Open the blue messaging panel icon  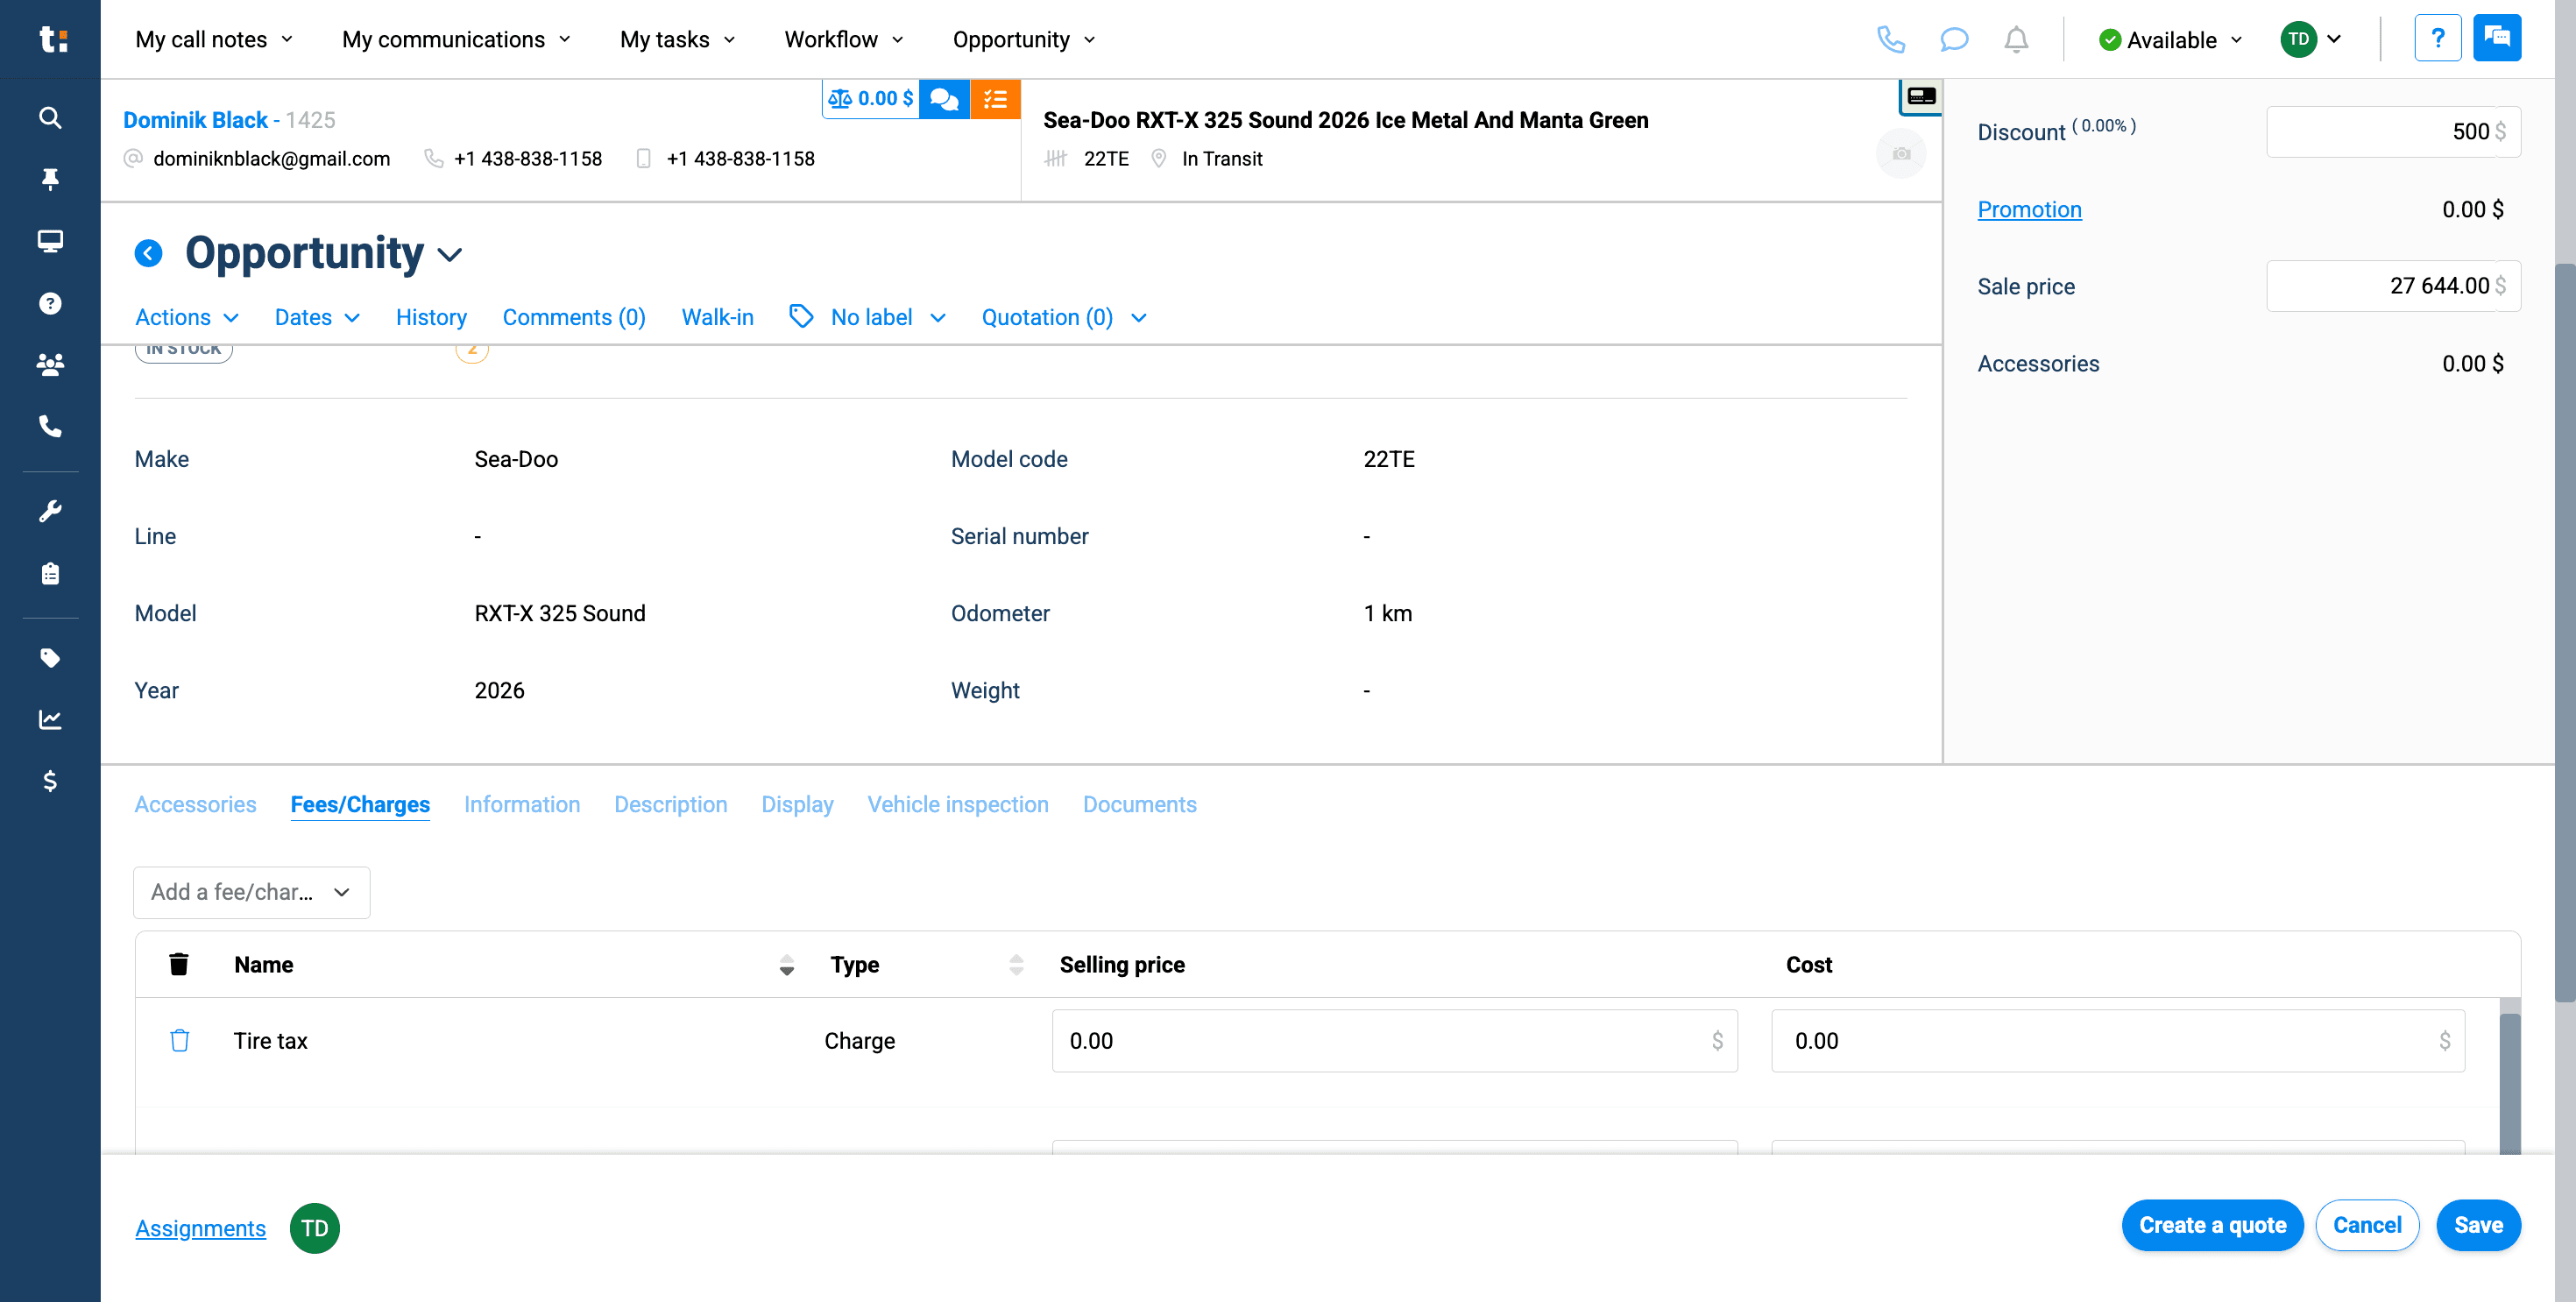tap(2497, 39)
